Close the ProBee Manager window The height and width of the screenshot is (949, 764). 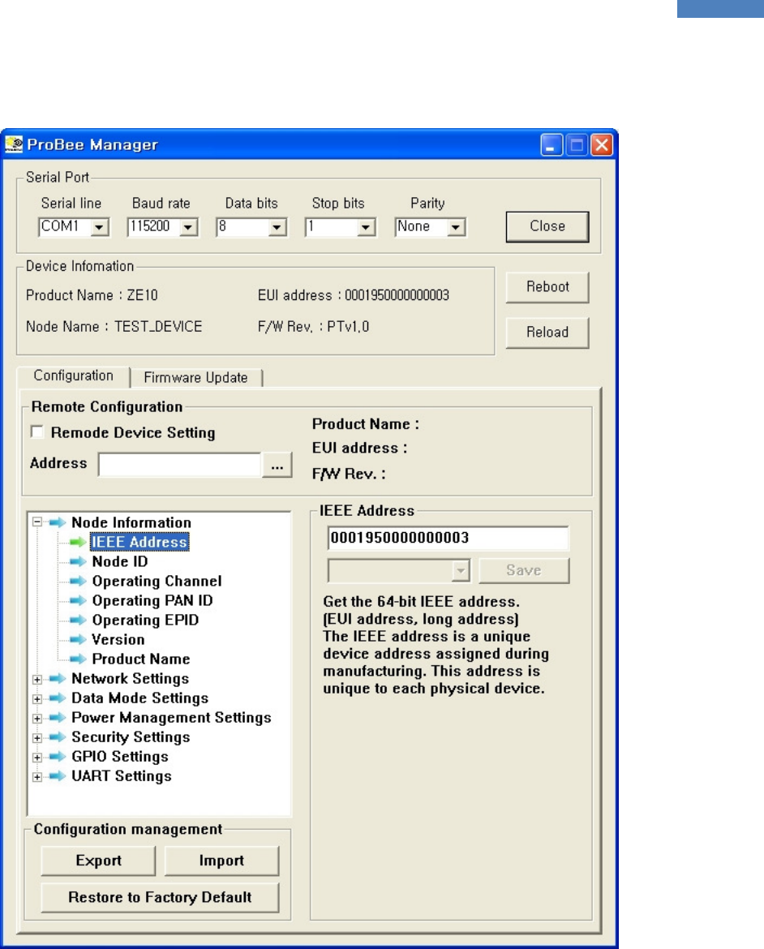pos(602,145)
